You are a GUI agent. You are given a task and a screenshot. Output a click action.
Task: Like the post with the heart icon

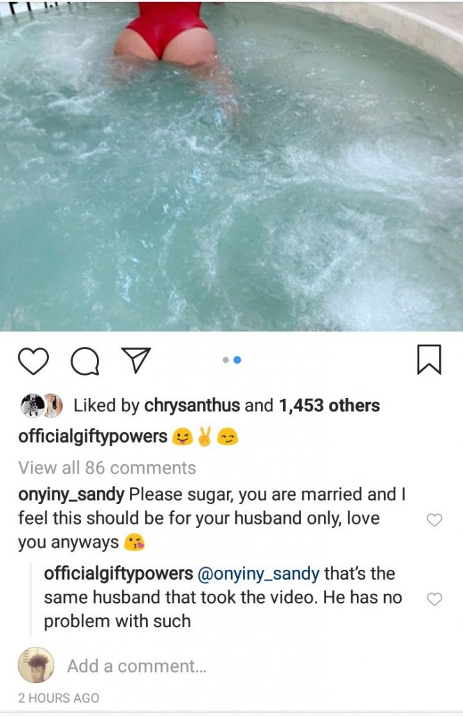(x=33, y=360)
